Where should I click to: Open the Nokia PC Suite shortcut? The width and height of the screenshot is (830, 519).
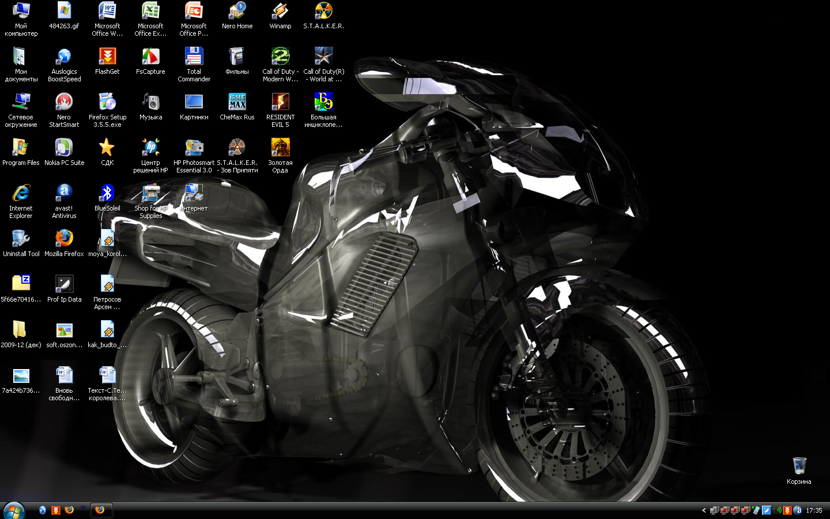click(x=64, y=148)
